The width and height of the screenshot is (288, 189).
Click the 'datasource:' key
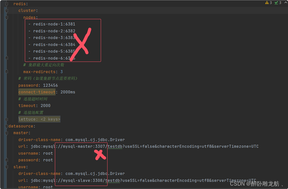pos(22,126)
